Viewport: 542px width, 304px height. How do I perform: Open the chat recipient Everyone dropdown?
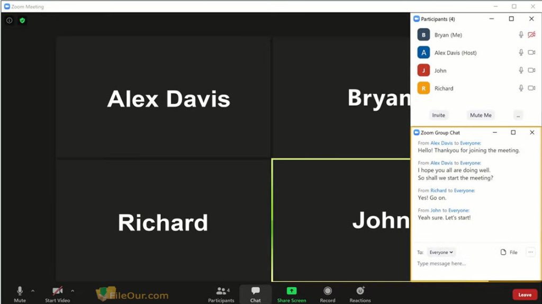click(441, 253)
